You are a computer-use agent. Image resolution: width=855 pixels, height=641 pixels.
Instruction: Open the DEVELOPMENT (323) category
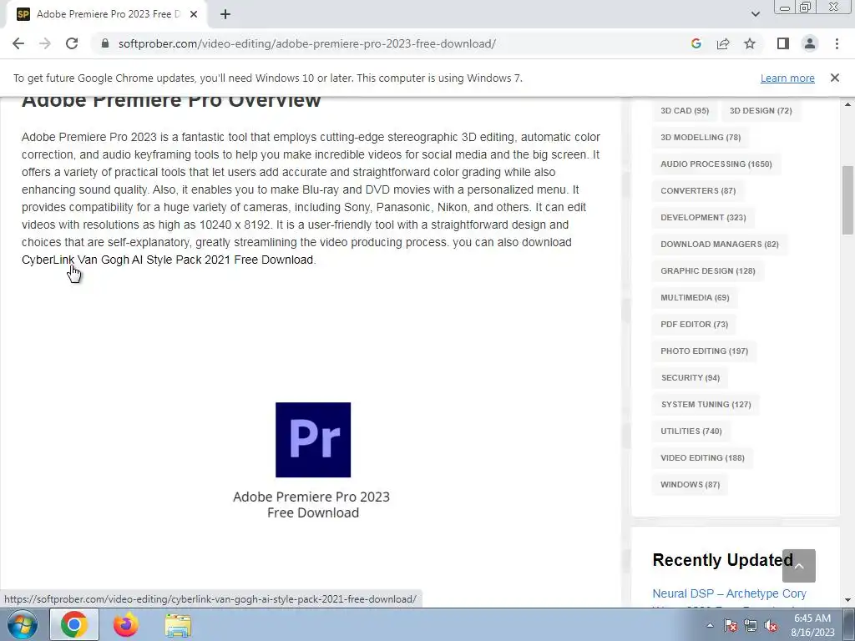(x=703, y=218)
